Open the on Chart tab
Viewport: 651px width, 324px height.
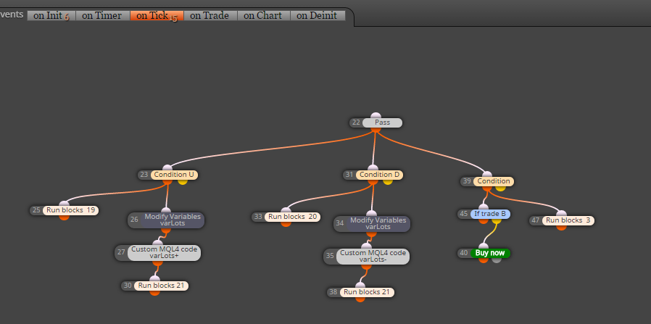(263, 16)
